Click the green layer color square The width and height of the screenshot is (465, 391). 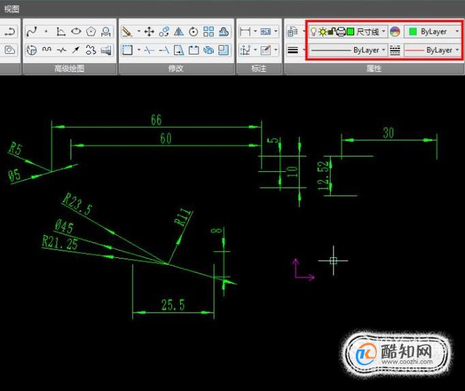[x=350, y=31]
